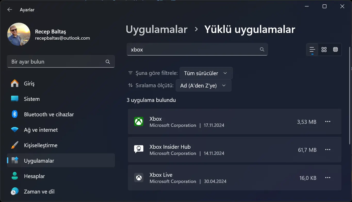Open Sistem settings
352x202 pixels.
coord(61,99)
